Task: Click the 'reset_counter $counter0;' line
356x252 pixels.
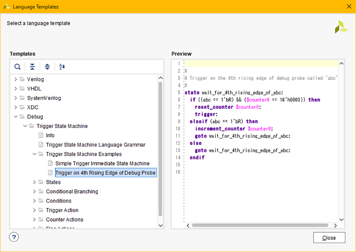Action: 228,107
